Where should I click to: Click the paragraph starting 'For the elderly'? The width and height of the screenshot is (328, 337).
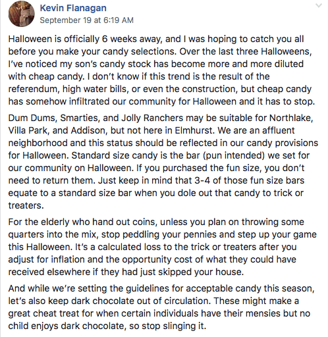point(162,247)
